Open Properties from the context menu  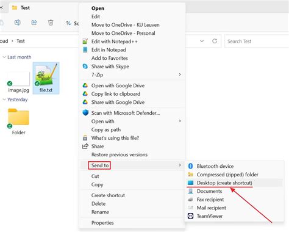(102, 223)
